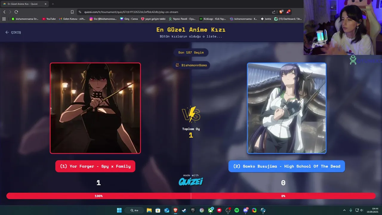
Task: Click the share icon in the address bar
Action: pos(274,12)
